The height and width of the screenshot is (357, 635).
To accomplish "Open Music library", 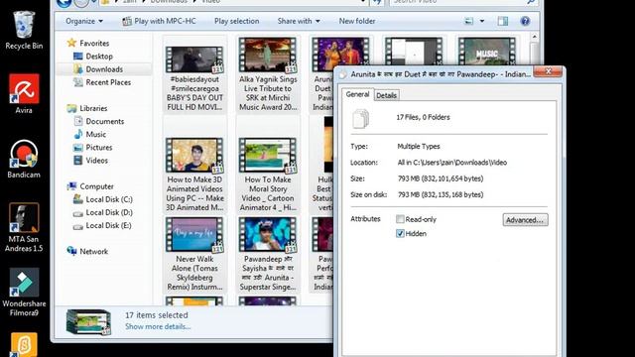I will pos(96,134).
